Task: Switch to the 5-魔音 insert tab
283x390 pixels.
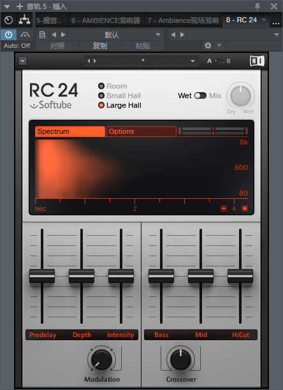Action: point(51,20)
